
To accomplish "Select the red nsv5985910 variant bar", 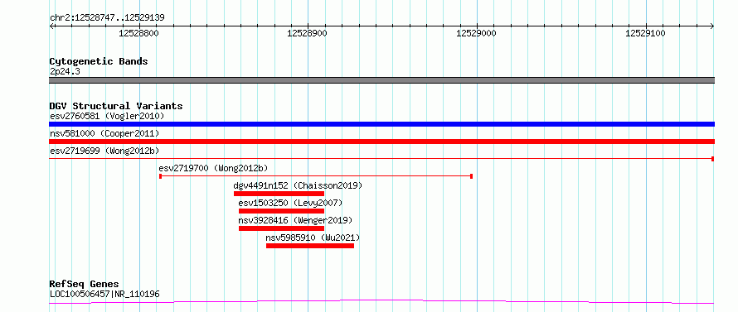I will click(x=310, y=246).
